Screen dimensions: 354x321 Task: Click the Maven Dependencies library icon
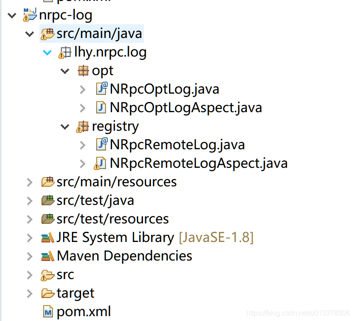(48, 256)
